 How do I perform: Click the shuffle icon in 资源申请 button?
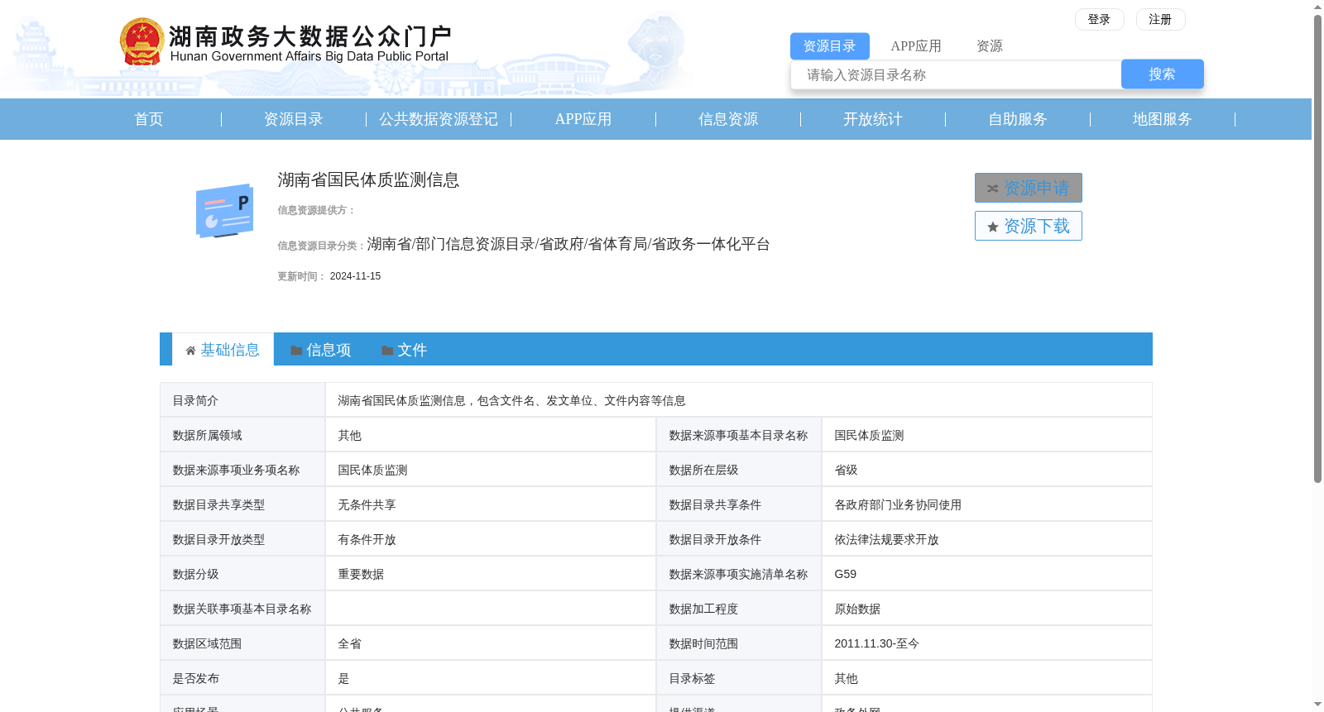(x=992, y=189)
